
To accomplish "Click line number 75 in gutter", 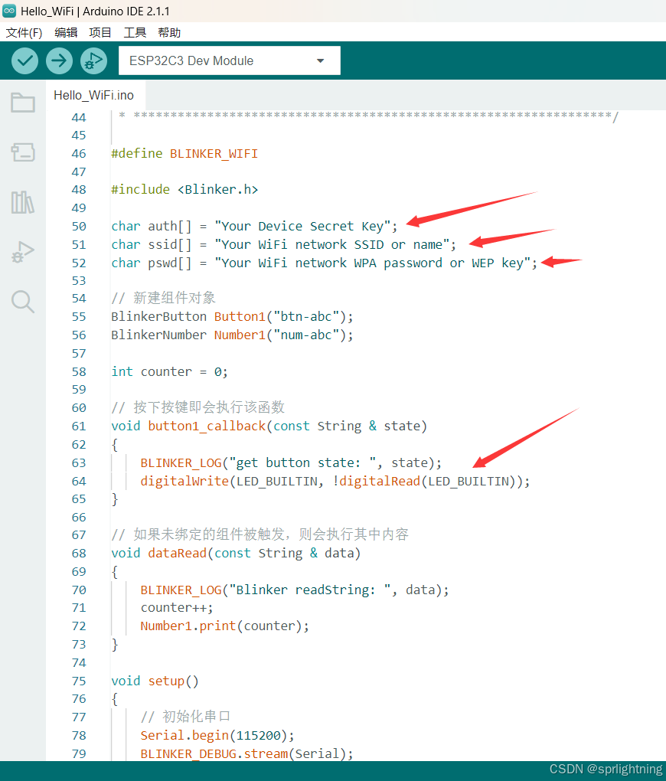I will click(79, 681).
